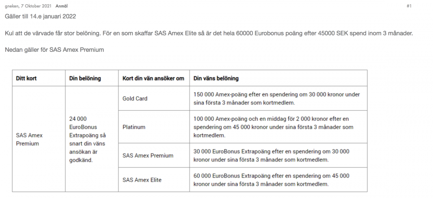The image size is (433, 198).
Task: Select the Din väns belöning header
Action: pos(216,78)
